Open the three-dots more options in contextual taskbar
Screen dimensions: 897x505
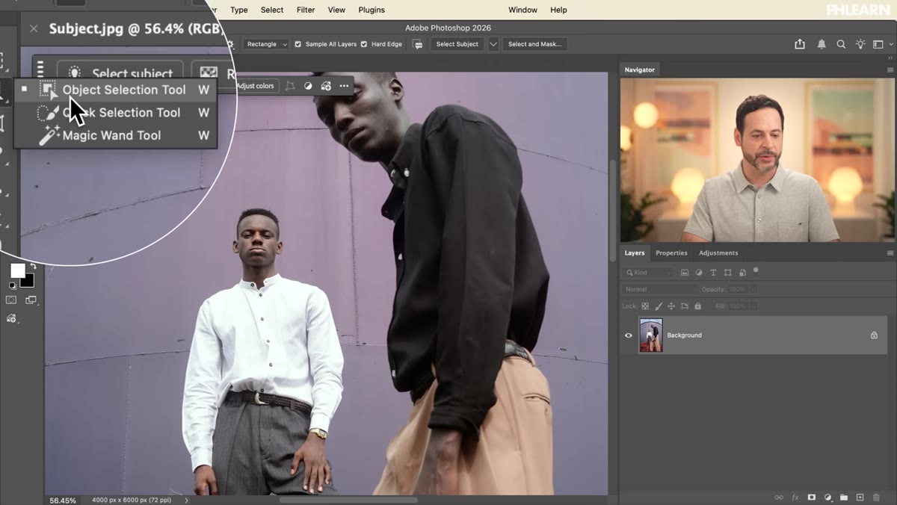pyautogui.click(x=344, y=86)
